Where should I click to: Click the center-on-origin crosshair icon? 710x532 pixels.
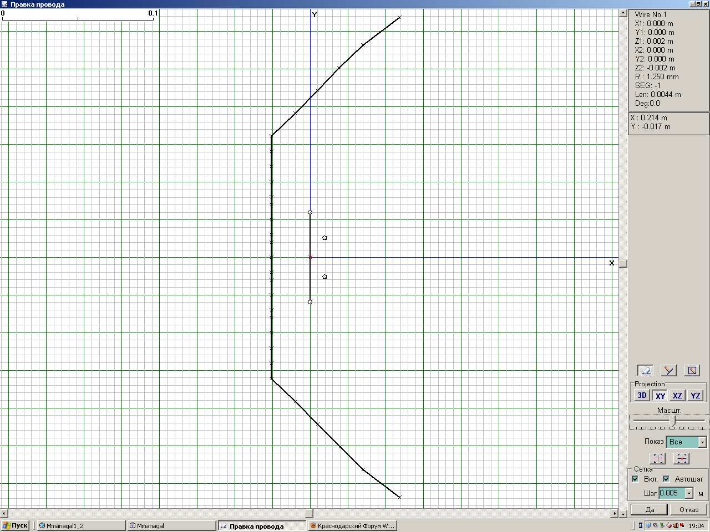click(x=658, y=458)
